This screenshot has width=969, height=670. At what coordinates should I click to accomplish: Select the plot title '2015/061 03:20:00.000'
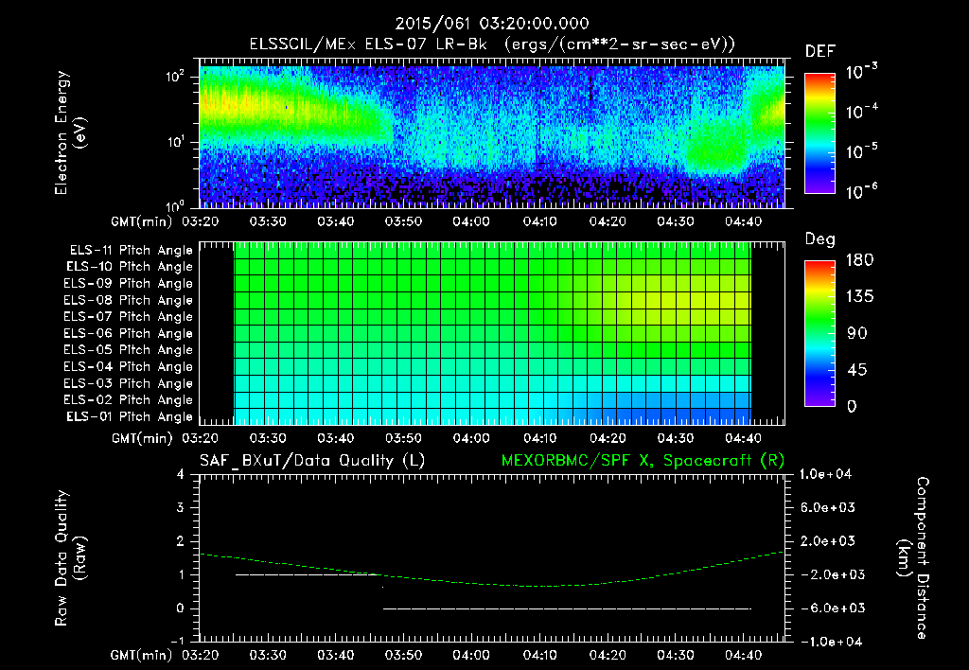pyautogui.click(x=491, y=24)
